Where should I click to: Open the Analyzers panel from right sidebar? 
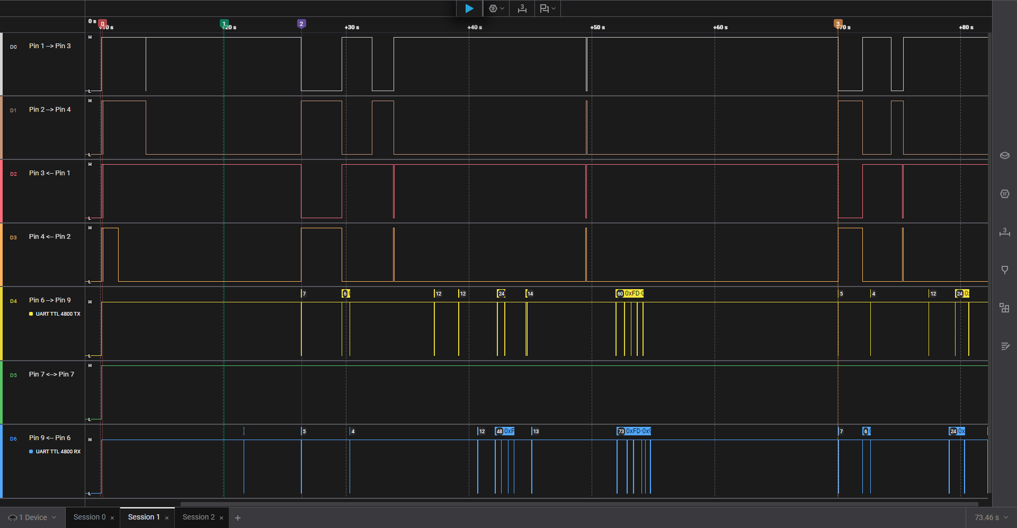click(1004, 194)
